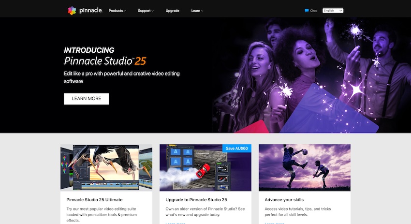
Task: Expand the Support menu
Action: (146, 11)
